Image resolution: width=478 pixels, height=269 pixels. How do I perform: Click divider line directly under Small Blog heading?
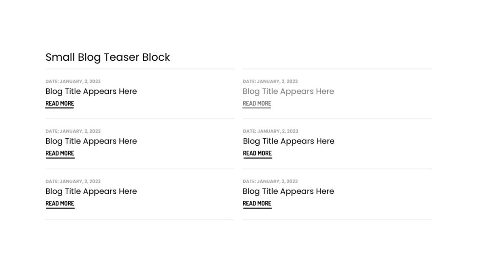click(x=140, y=69)
